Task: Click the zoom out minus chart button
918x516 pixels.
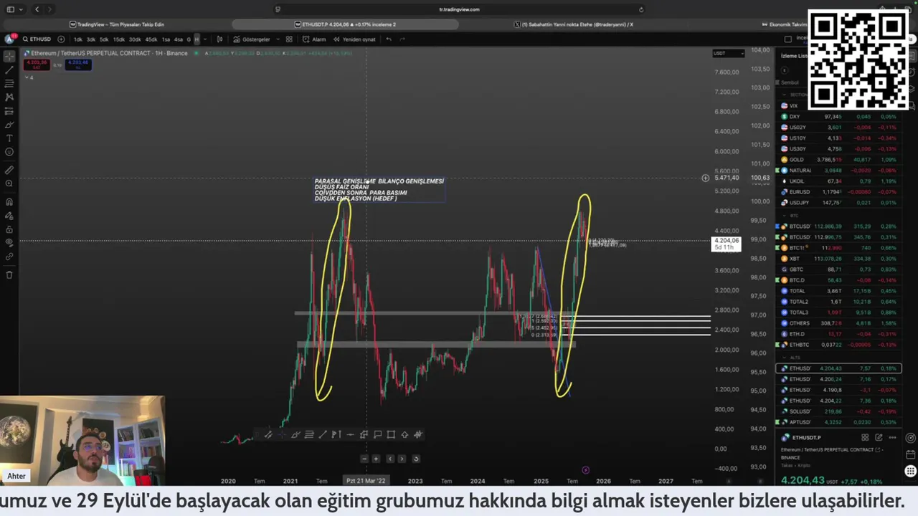Action: [364, 459]
